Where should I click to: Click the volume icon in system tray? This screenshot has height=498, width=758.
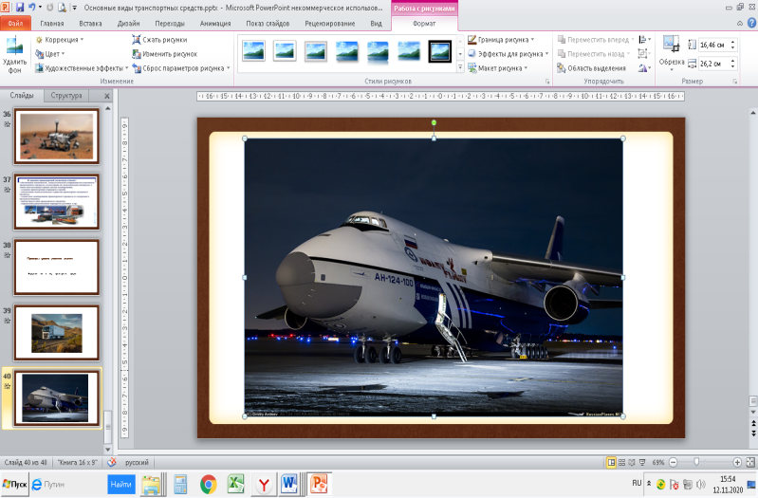(700, 484)
